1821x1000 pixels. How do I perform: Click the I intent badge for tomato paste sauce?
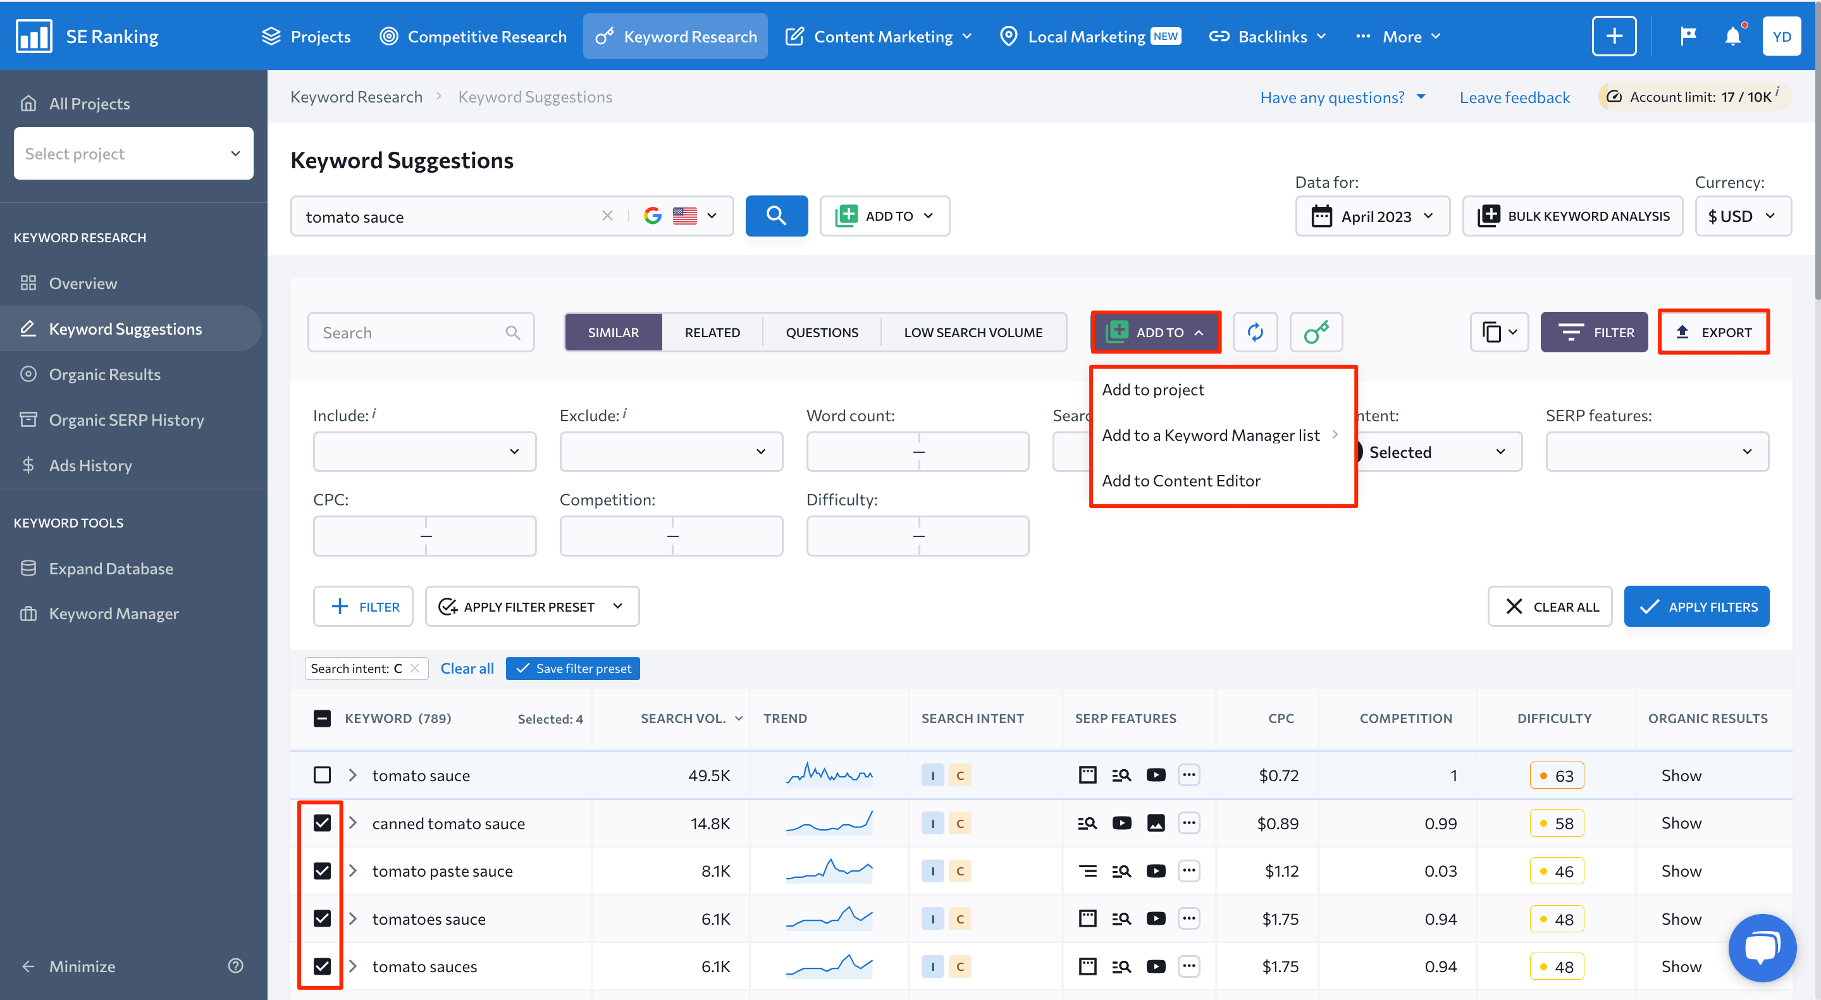coord(932,871)
